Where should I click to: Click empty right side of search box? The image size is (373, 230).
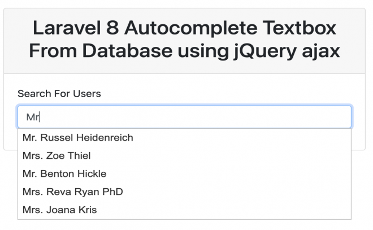[x=262, y=117]
